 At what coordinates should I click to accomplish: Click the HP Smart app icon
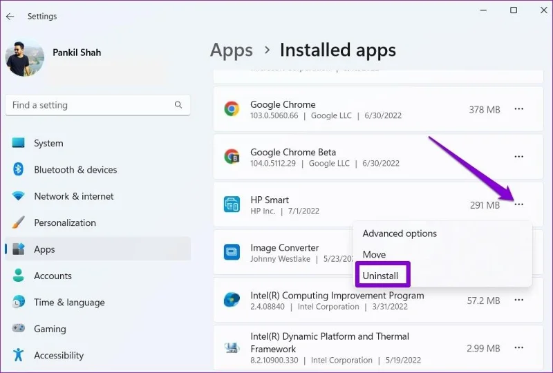click(232, 204)
